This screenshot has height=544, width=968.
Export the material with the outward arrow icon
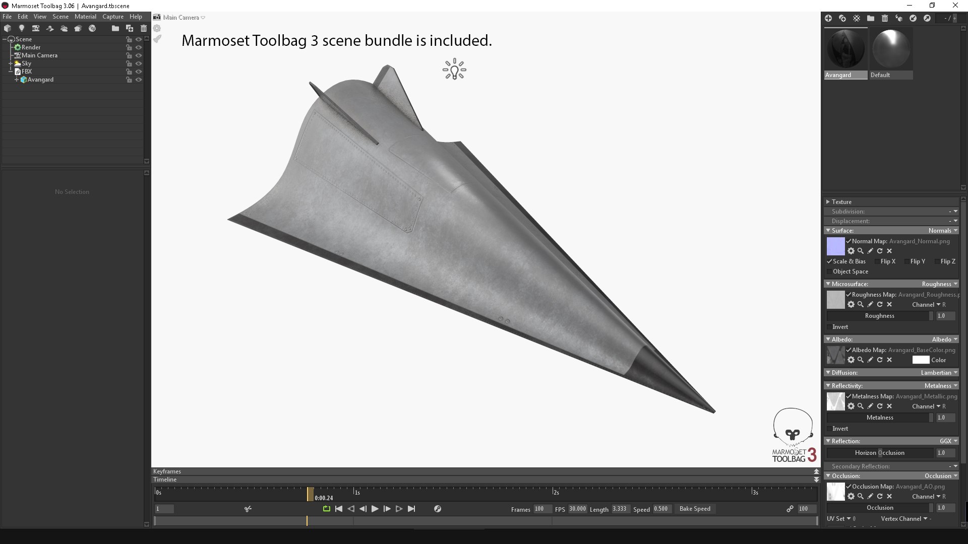[927, 18]
